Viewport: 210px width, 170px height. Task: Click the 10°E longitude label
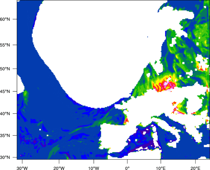click(x=161, y=168)
